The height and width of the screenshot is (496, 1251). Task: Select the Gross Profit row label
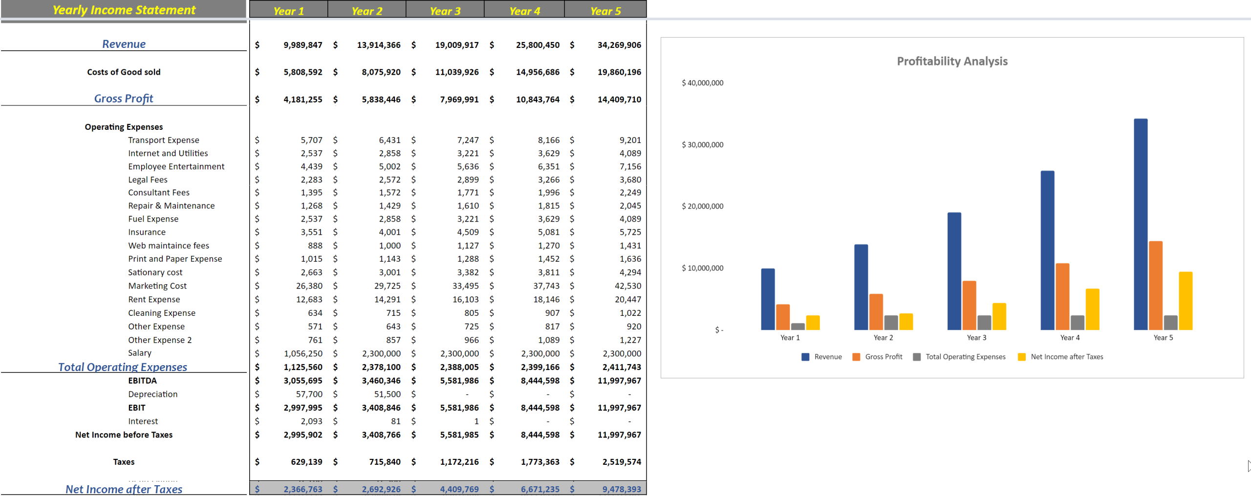tap(124, 98)
